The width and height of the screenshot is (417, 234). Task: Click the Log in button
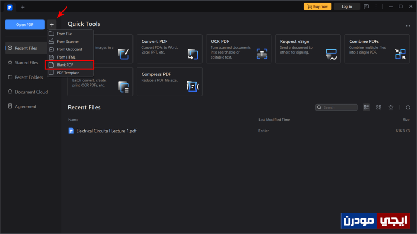coord(347,6)
